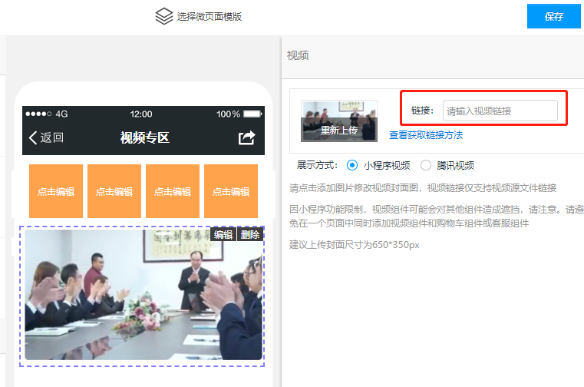Click 删除 on the video component
This screenshot has width=584, height=387.
[250, 234]
